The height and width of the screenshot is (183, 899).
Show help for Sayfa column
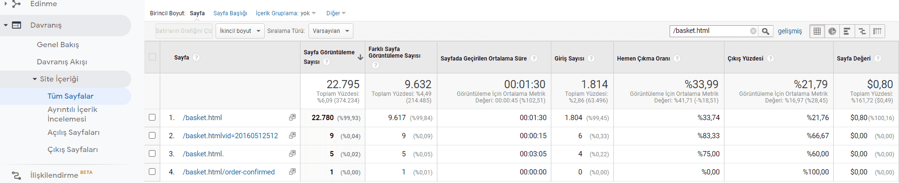pos(196,58)
